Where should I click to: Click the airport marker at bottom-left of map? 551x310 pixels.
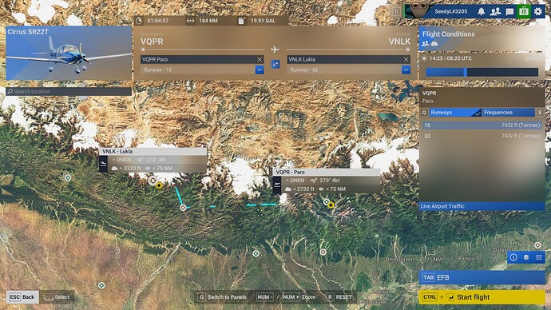click(x=101, y=285)
